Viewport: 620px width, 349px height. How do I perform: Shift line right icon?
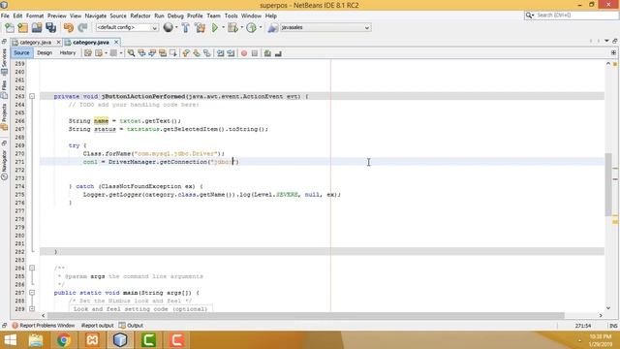(231, 53)
